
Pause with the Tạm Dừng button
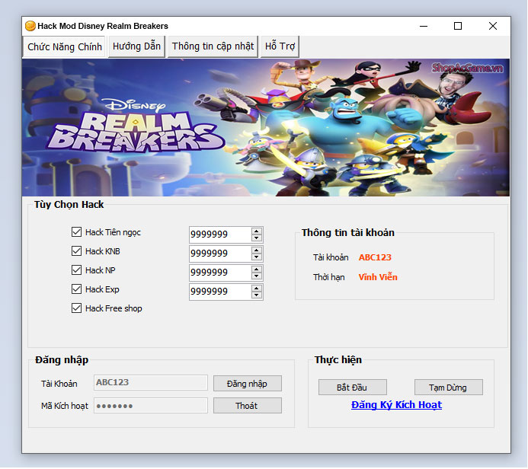(x=449, y=388)
